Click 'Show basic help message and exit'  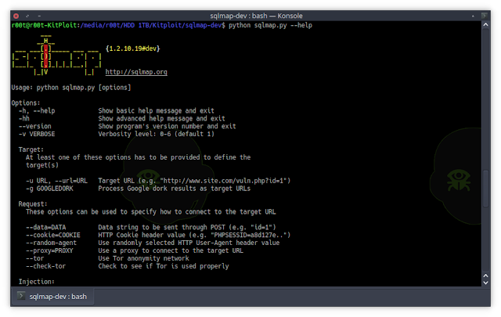(156, 110)
